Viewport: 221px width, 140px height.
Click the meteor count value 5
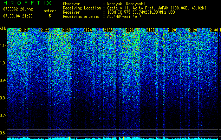tap(50, 16)
